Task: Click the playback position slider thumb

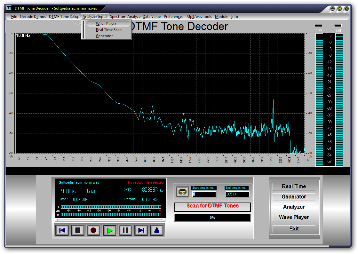Action: pos(96,220)
